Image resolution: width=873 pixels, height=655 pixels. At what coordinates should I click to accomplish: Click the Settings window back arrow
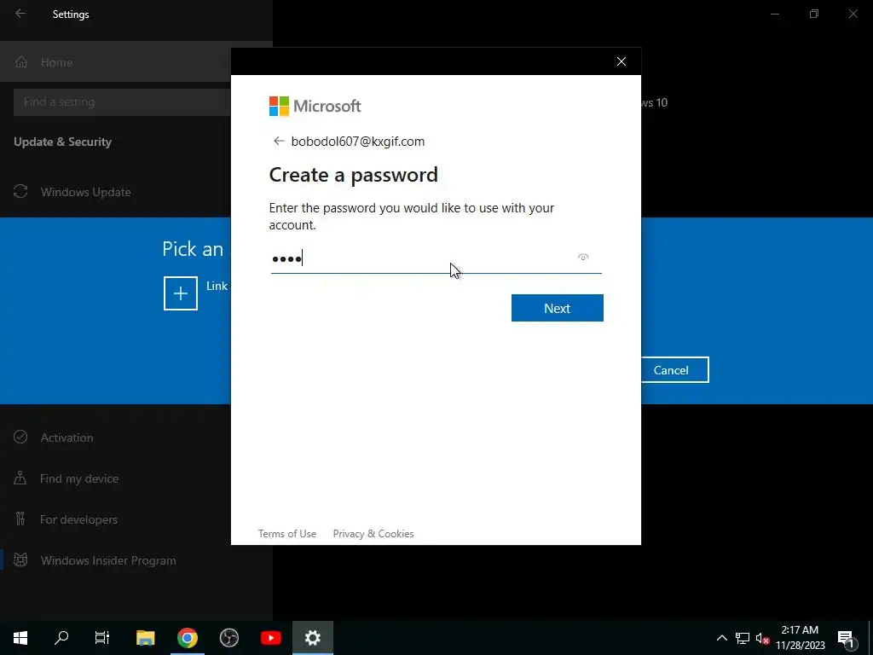(20, 14)
